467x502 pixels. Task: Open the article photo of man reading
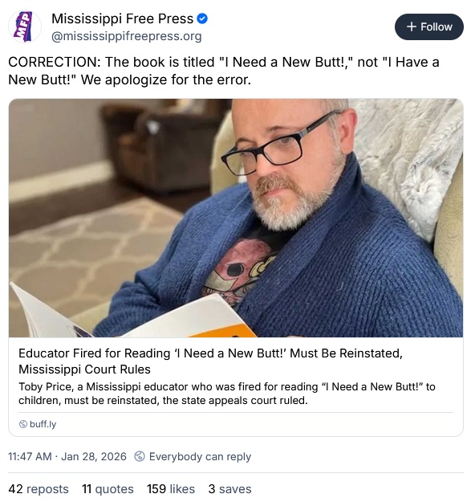click(x=236, y=218)
